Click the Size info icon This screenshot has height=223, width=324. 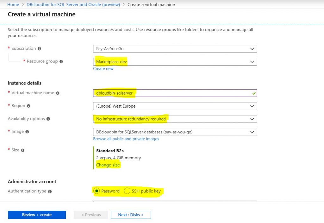click(23, 150)
